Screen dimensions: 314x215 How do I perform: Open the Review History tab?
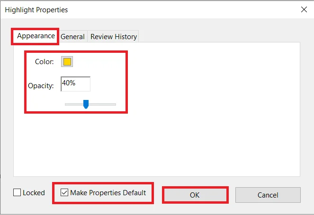113,36
